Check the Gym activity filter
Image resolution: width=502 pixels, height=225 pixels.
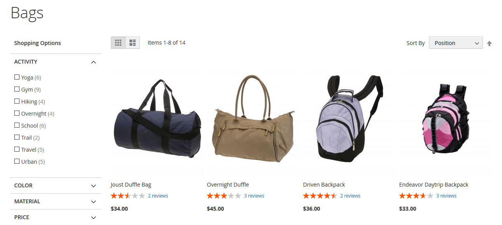(17, 89)
